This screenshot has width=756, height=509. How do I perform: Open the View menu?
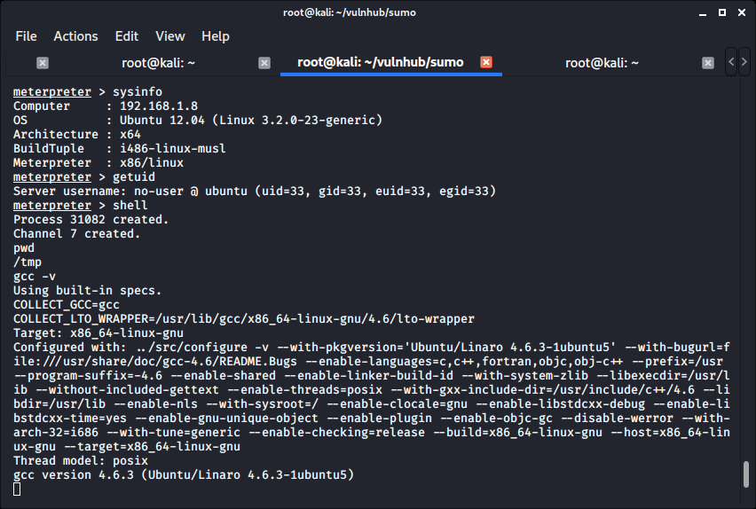click(x=169, y=36)
